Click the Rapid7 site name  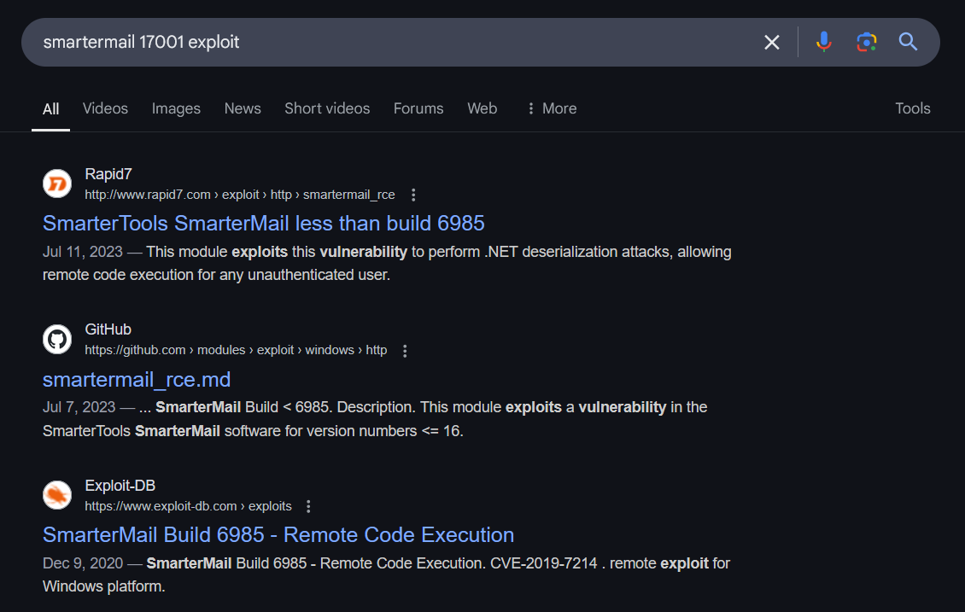[x=108, y=174]
